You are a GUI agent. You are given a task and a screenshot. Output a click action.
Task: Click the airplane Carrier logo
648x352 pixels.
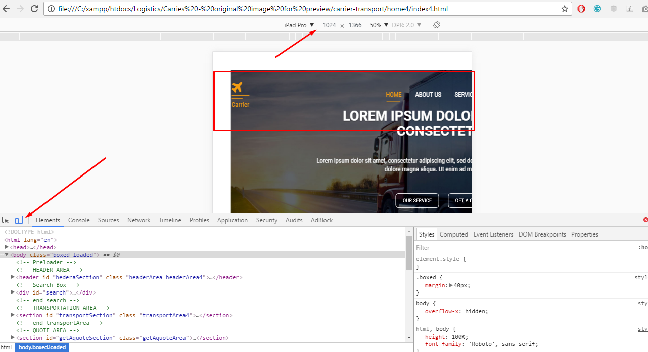(237, 87)
